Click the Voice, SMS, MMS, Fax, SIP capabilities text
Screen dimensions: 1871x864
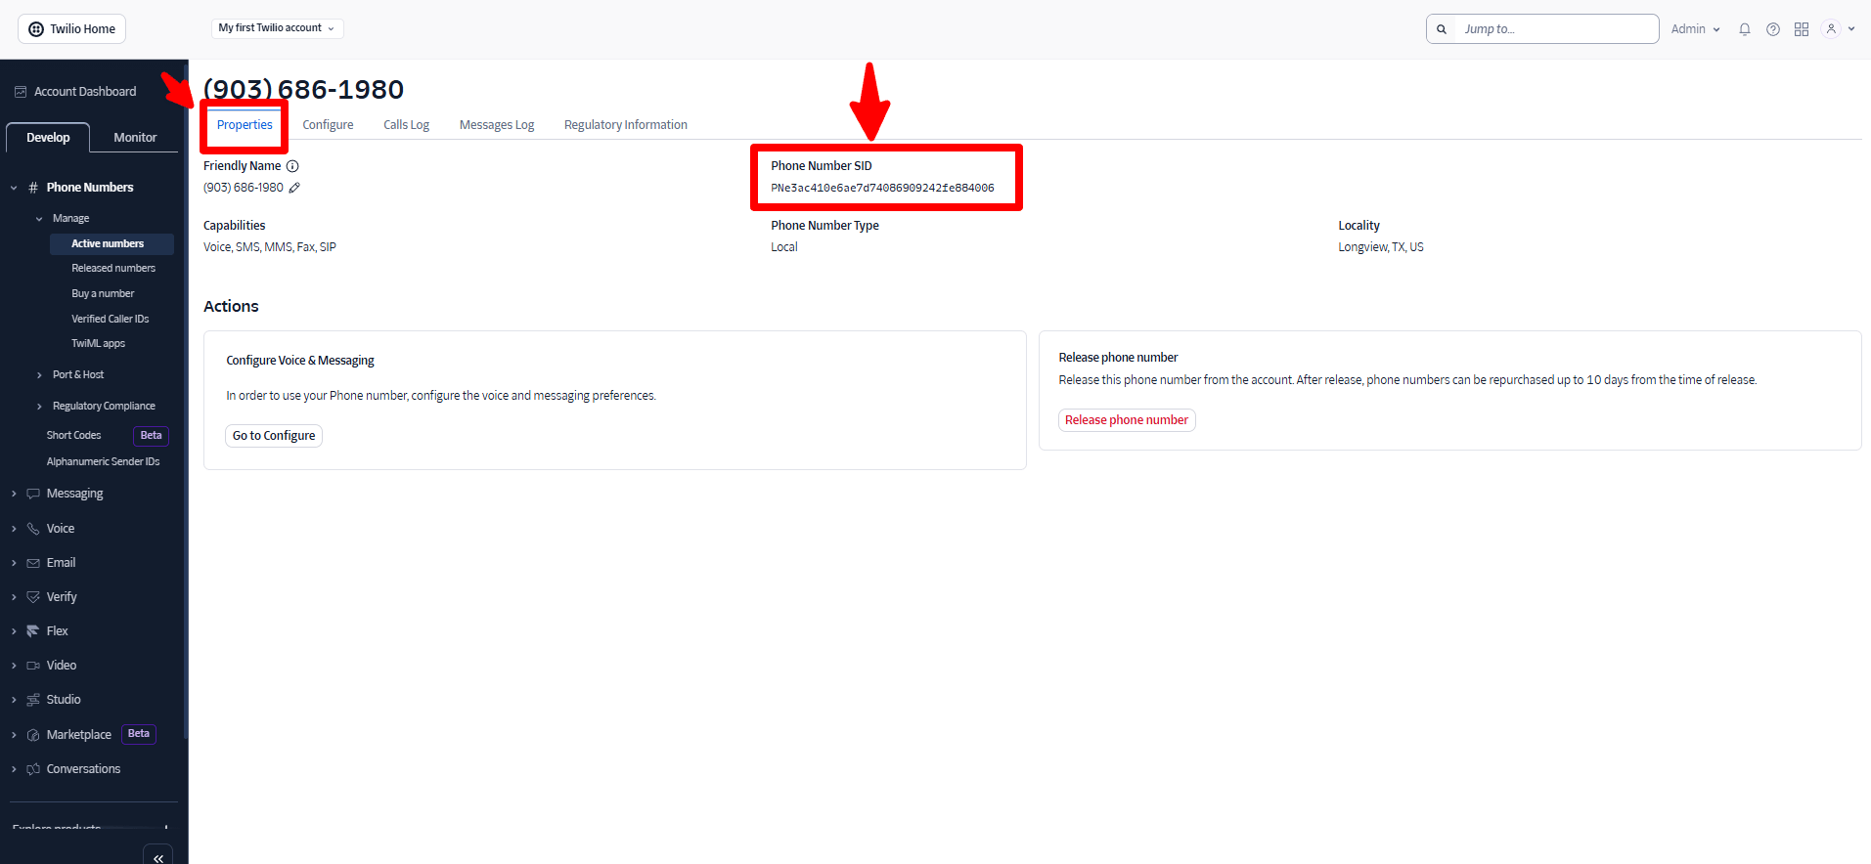270,247
